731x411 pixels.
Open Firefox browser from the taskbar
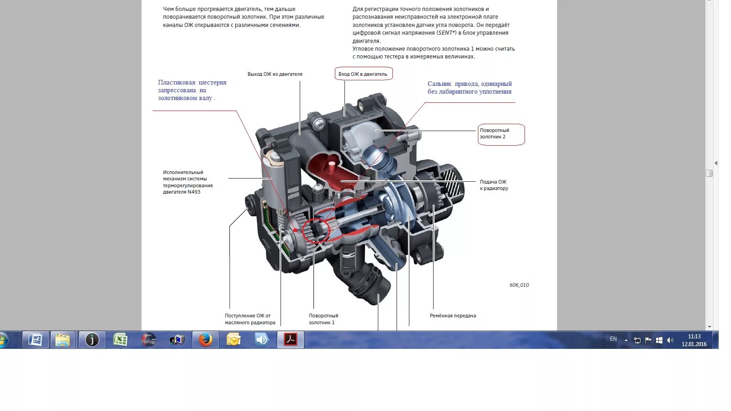(x=205, y=340)
